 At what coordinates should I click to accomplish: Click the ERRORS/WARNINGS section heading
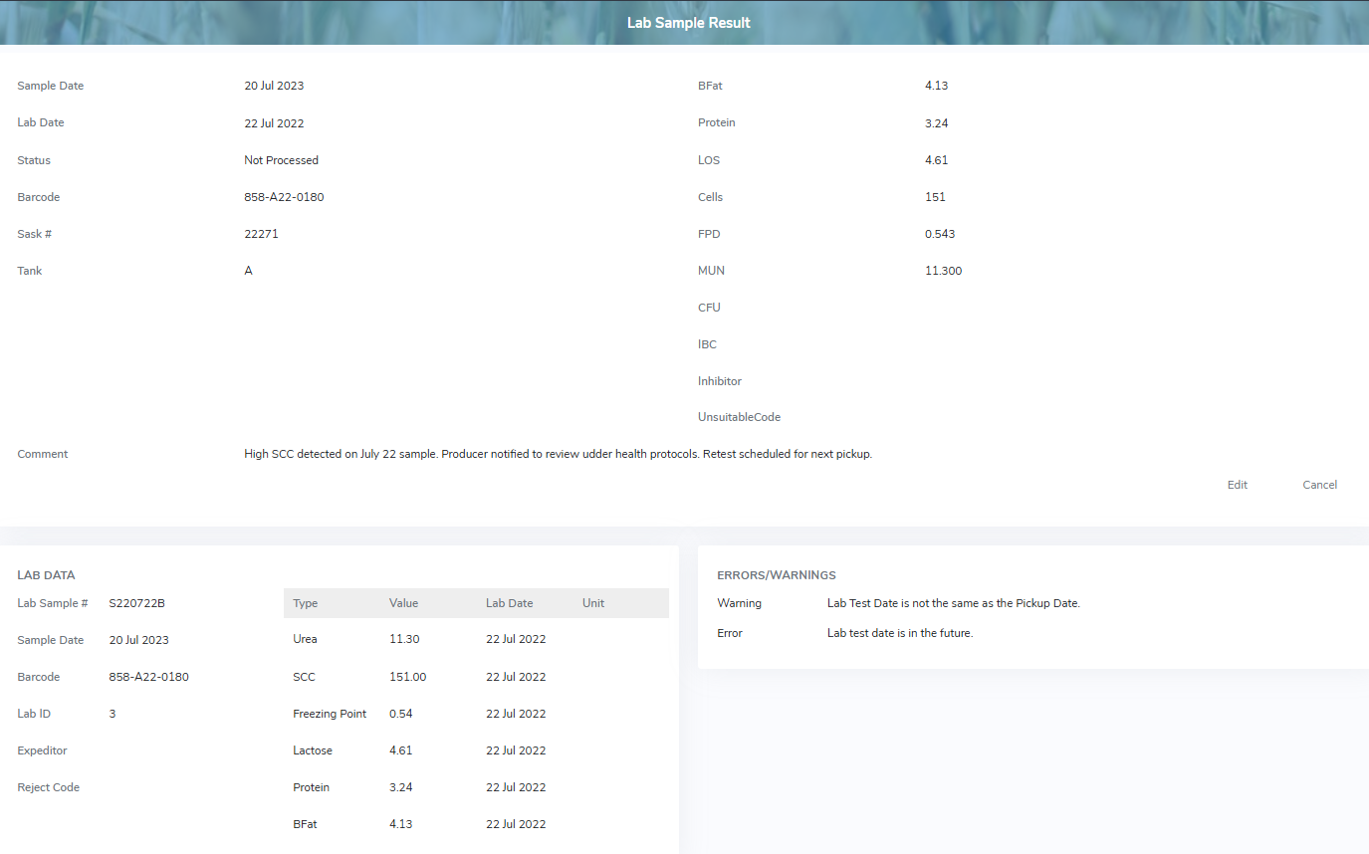point(776,575)
